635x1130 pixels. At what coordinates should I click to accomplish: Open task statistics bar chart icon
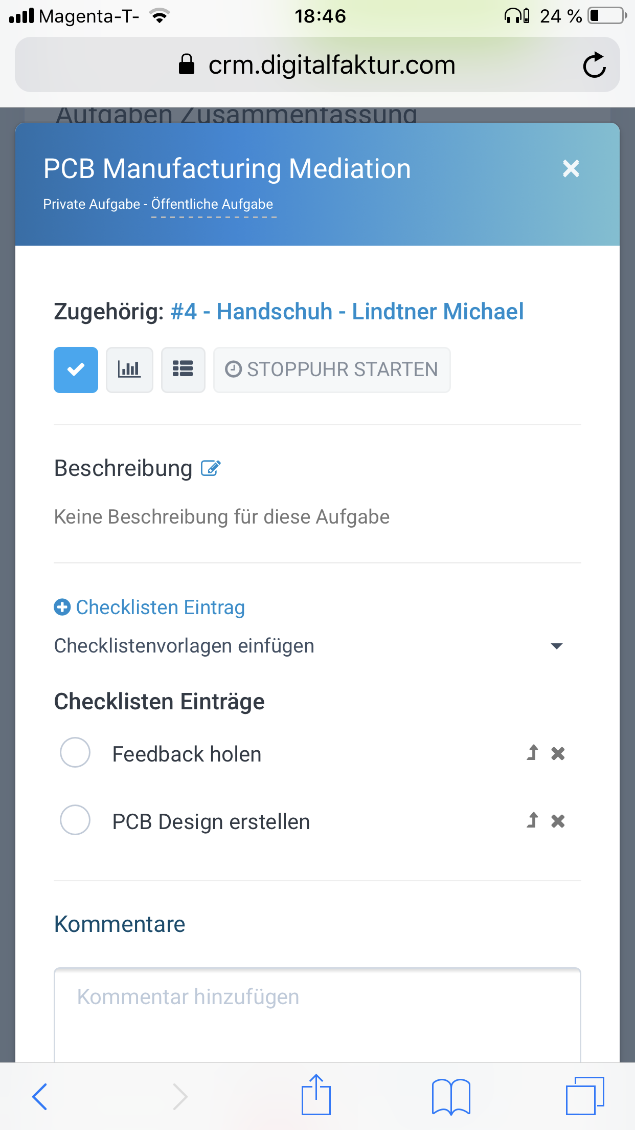coord(129,370)
